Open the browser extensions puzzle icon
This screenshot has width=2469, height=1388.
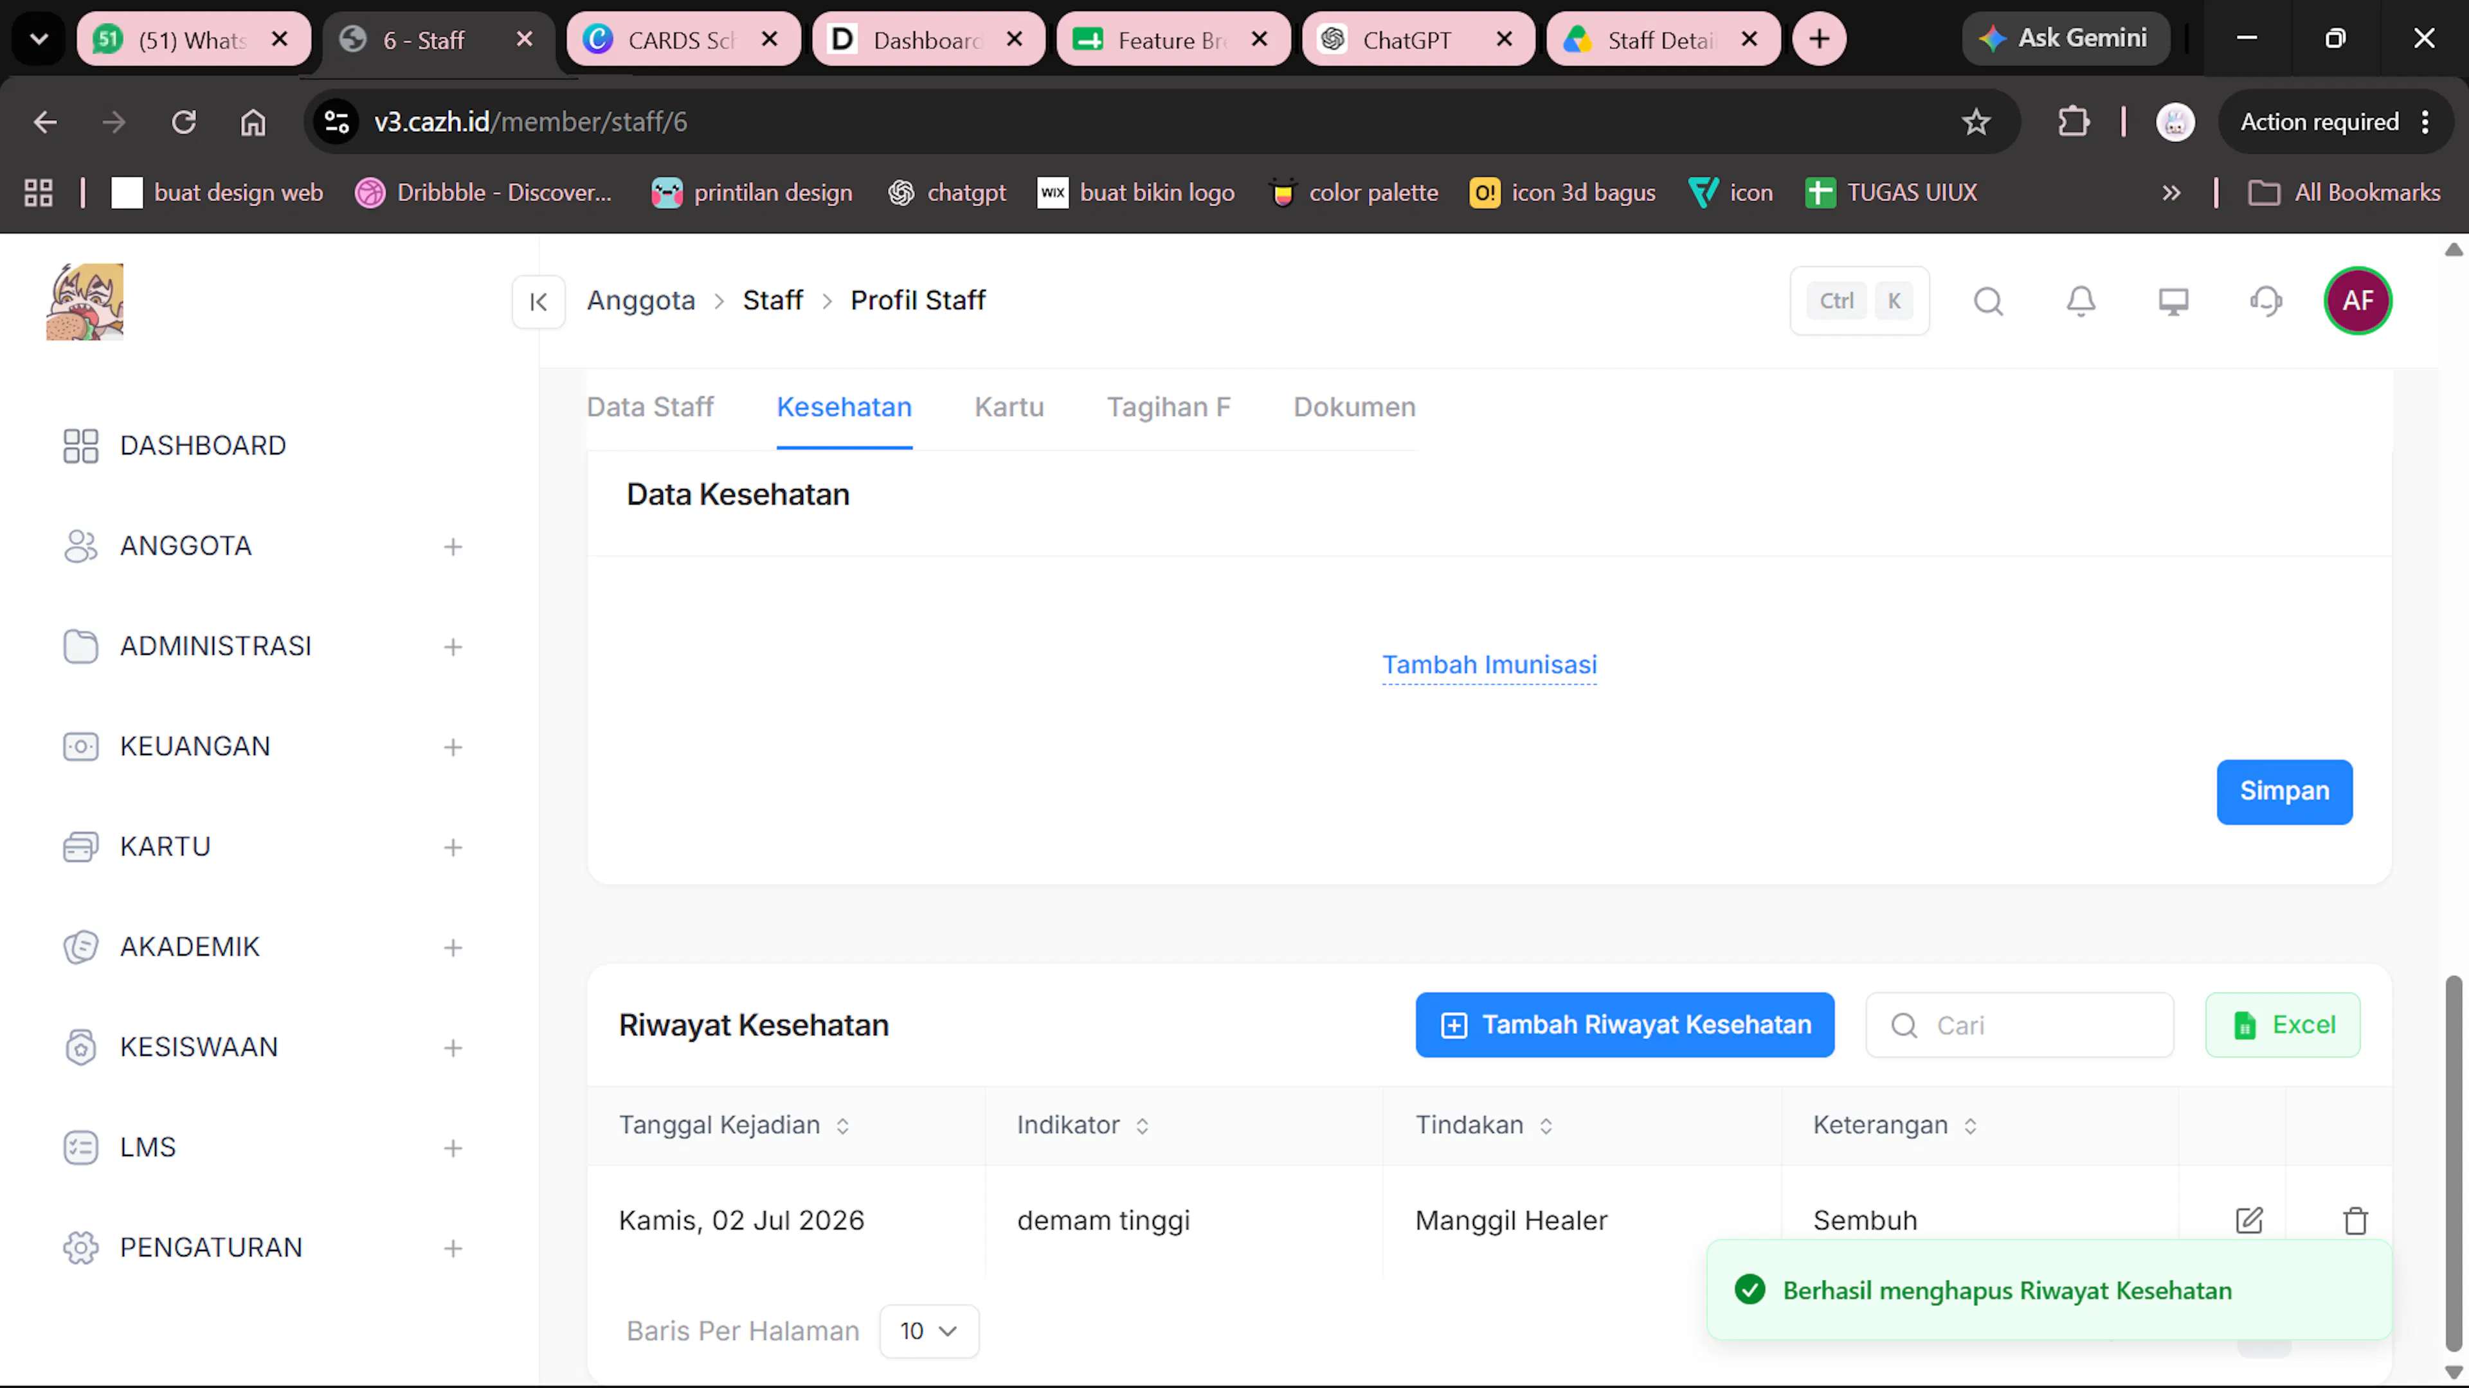[x=2073, y=121]
